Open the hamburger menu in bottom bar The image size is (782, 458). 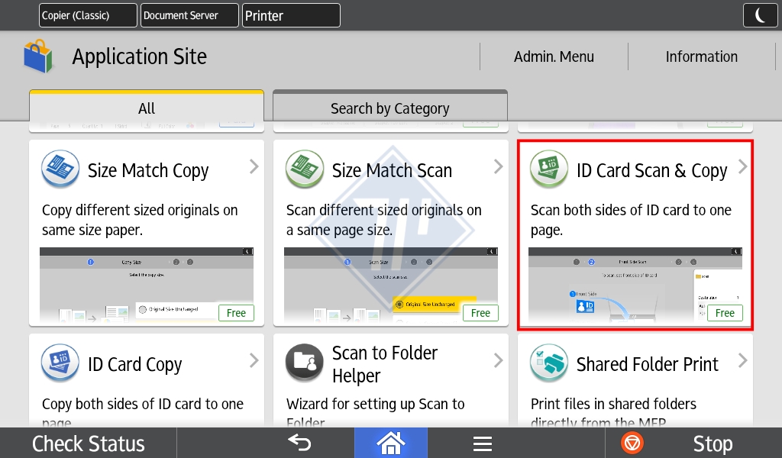click(482, 443)
